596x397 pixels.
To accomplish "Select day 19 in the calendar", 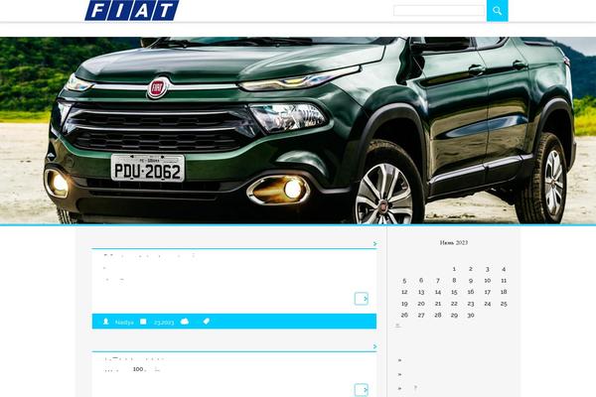I will click(404, 304).
